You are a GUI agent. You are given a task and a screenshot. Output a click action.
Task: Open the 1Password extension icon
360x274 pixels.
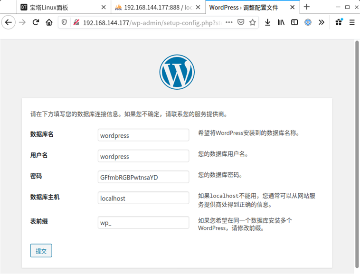tap(308, 22)
